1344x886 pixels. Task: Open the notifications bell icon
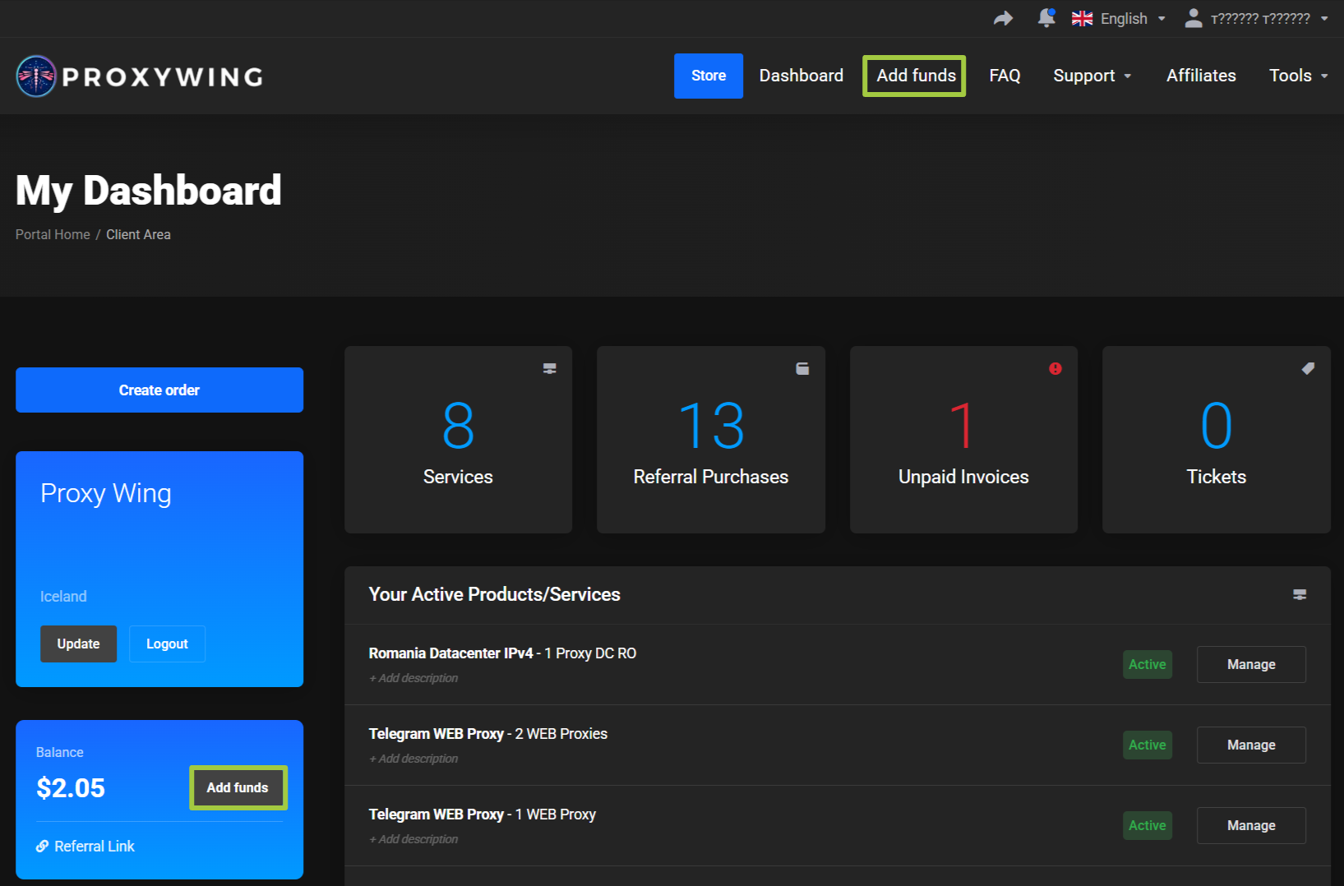[x=1046, y=18]
